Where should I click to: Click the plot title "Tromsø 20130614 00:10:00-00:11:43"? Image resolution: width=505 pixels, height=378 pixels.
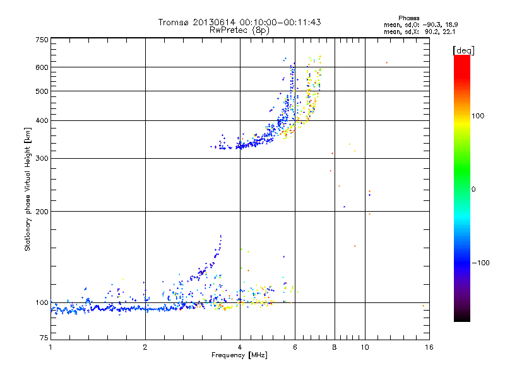click(x=239, y=22)
